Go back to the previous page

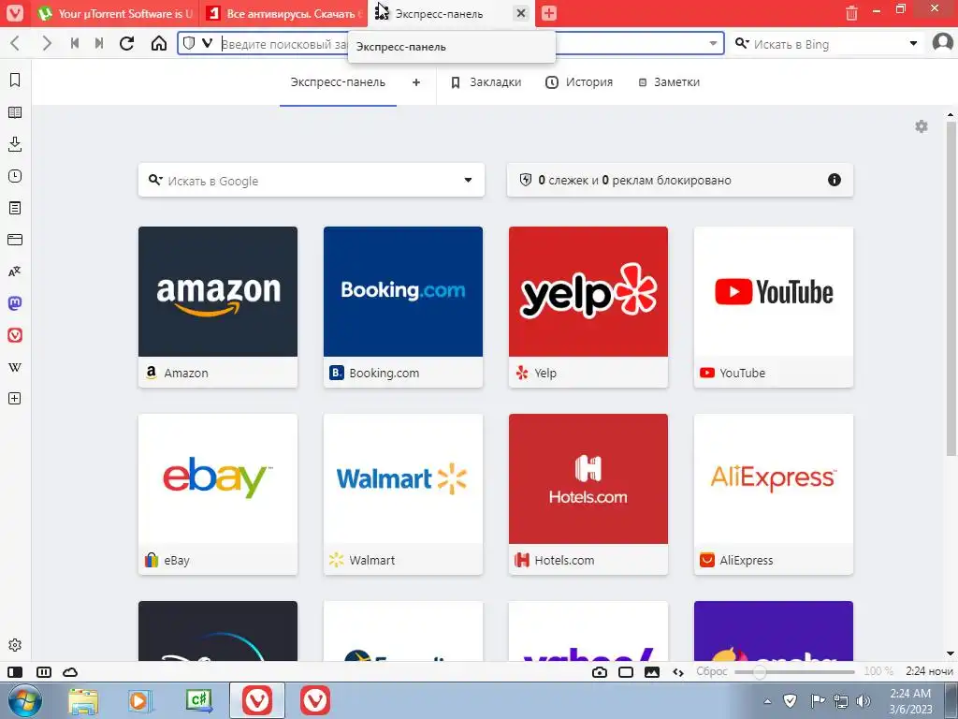point(16,43)
